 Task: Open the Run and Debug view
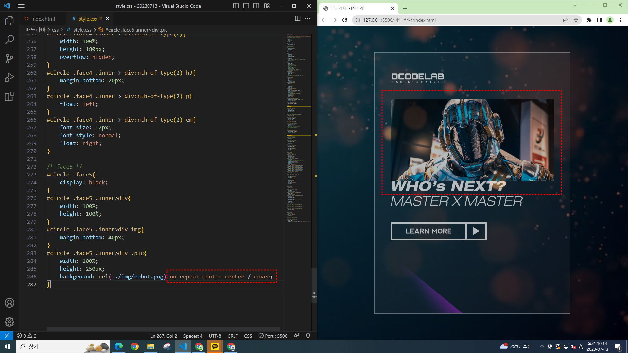9,77
